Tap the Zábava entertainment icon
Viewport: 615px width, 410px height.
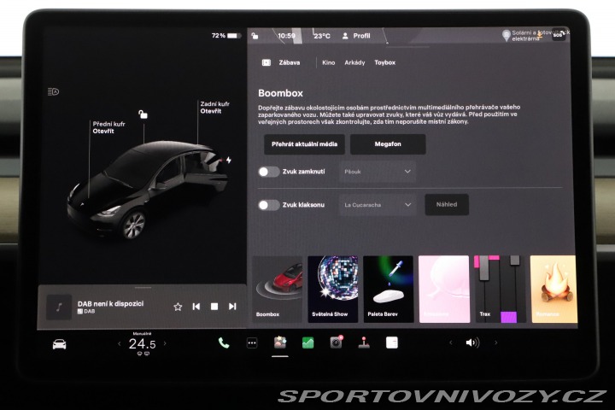pyautogui.click(x=266, y=62)
